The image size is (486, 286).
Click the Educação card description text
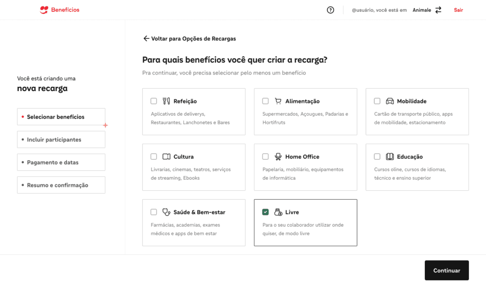[410, 174]
